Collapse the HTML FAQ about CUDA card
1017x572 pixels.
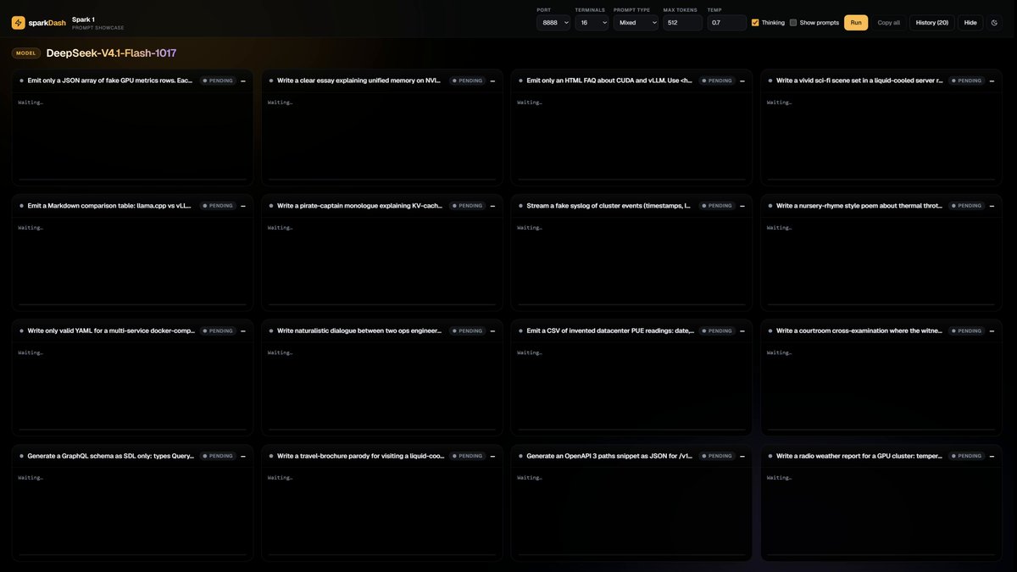coord(742,81)
